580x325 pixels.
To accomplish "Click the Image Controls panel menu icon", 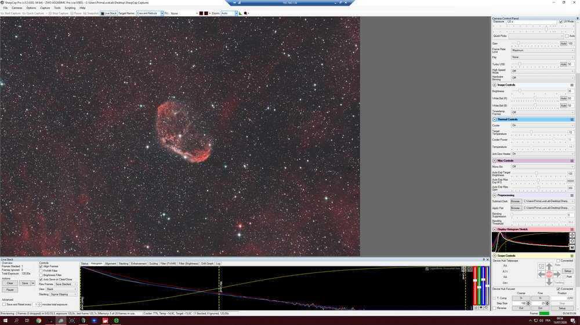I will tap(572, 85).
